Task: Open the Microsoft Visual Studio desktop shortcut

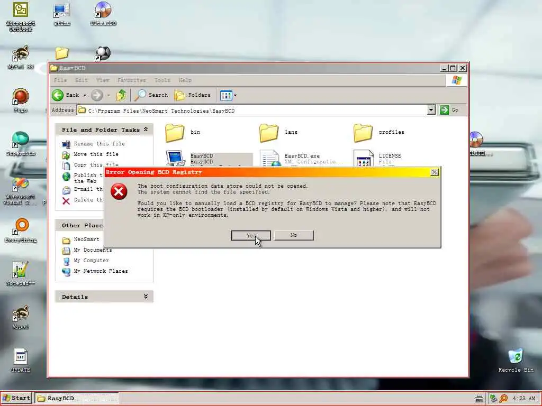Action: [21, 190]
